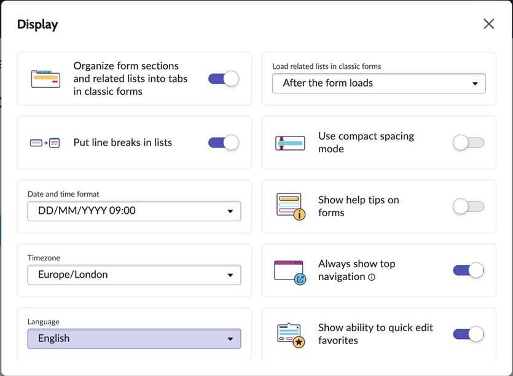Turn on Show help tips on forms
Image resolution: width=513 pixels, height=376 pixels.
pos(469,206)
